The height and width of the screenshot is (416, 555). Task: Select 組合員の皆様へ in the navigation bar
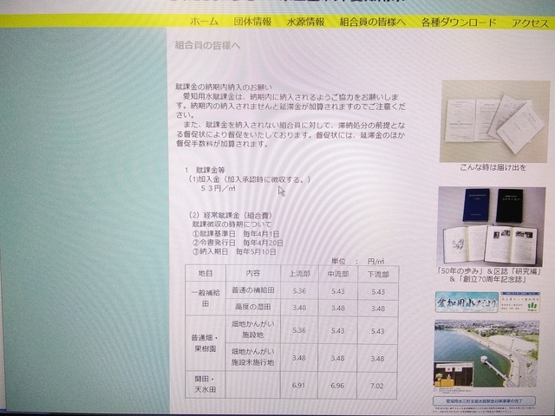pos(373,23)
